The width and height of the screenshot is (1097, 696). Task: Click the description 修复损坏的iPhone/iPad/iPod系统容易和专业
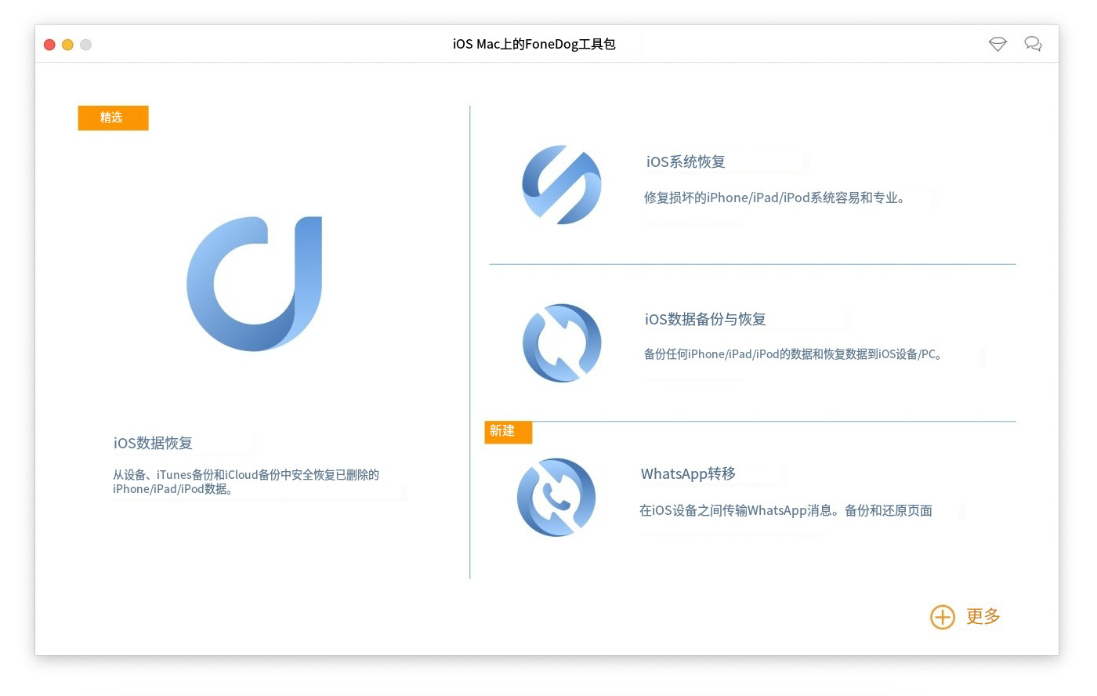[x=775, y=198]
